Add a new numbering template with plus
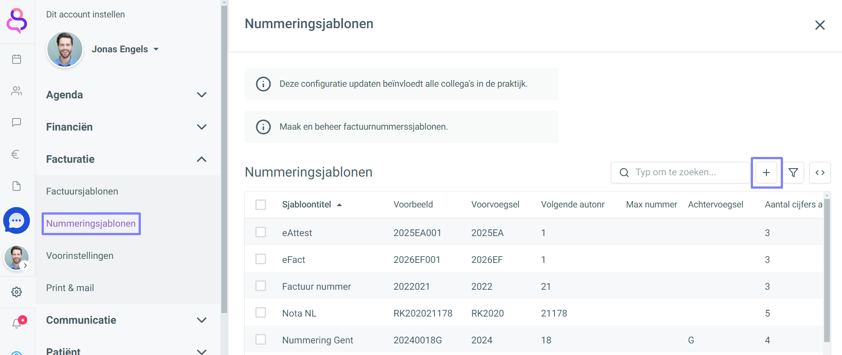 [766, 173]
